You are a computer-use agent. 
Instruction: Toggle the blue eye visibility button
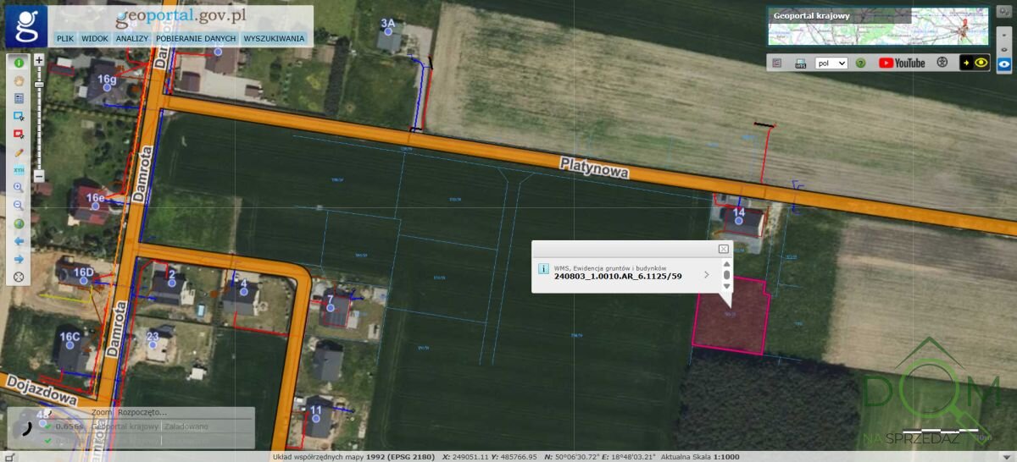[x=1004, y=63]
